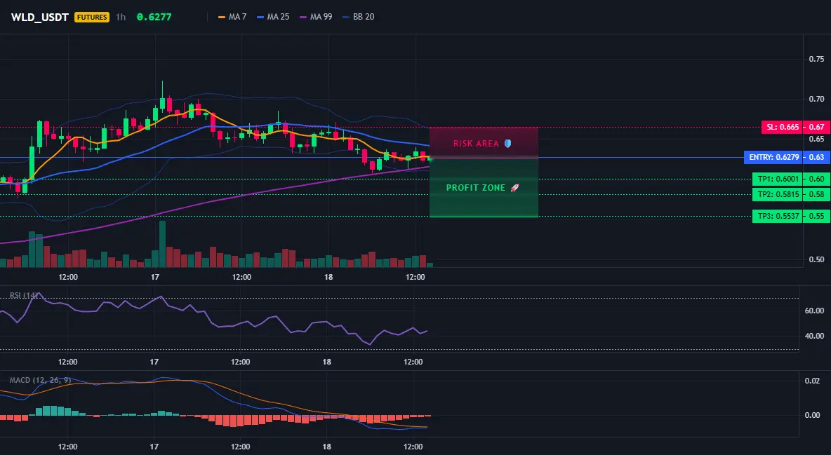Click the 60.00 RSI axis value

(x=814, y=311)
